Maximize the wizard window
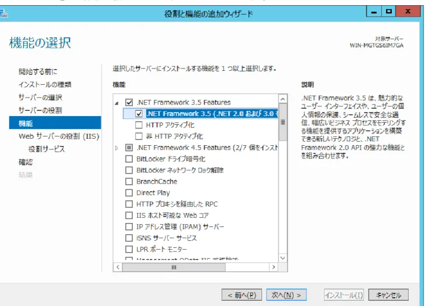This screenshot has height=306, width=426. pos(389,12)
